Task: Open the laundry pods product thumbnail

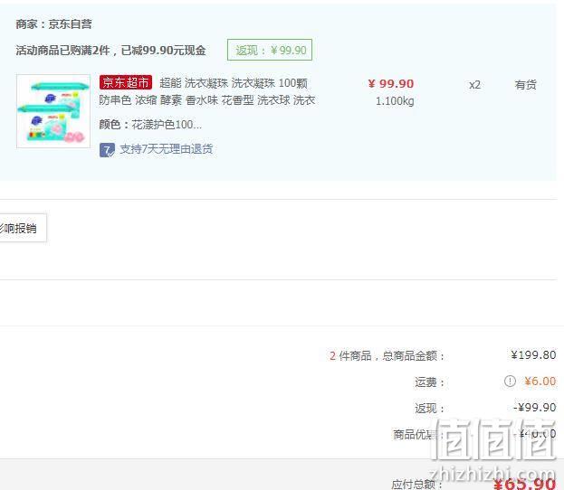Action: (x=53, y=111)
